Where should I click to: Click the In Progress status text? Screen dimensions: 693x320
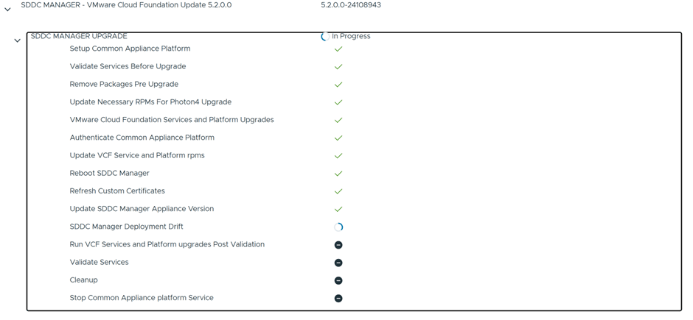click(x=351, y=36)
